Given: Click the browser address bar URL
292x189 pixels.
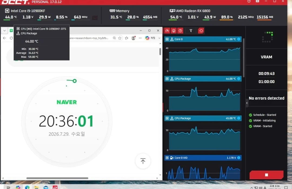Looking at the screenshot, I should pyautogui.click(x=89, y=38).
